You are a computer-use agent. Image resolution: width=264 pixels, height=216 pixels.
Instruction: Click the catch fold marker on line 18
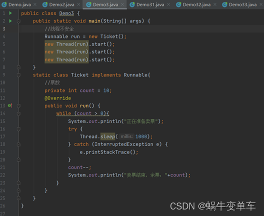(18, 144)
